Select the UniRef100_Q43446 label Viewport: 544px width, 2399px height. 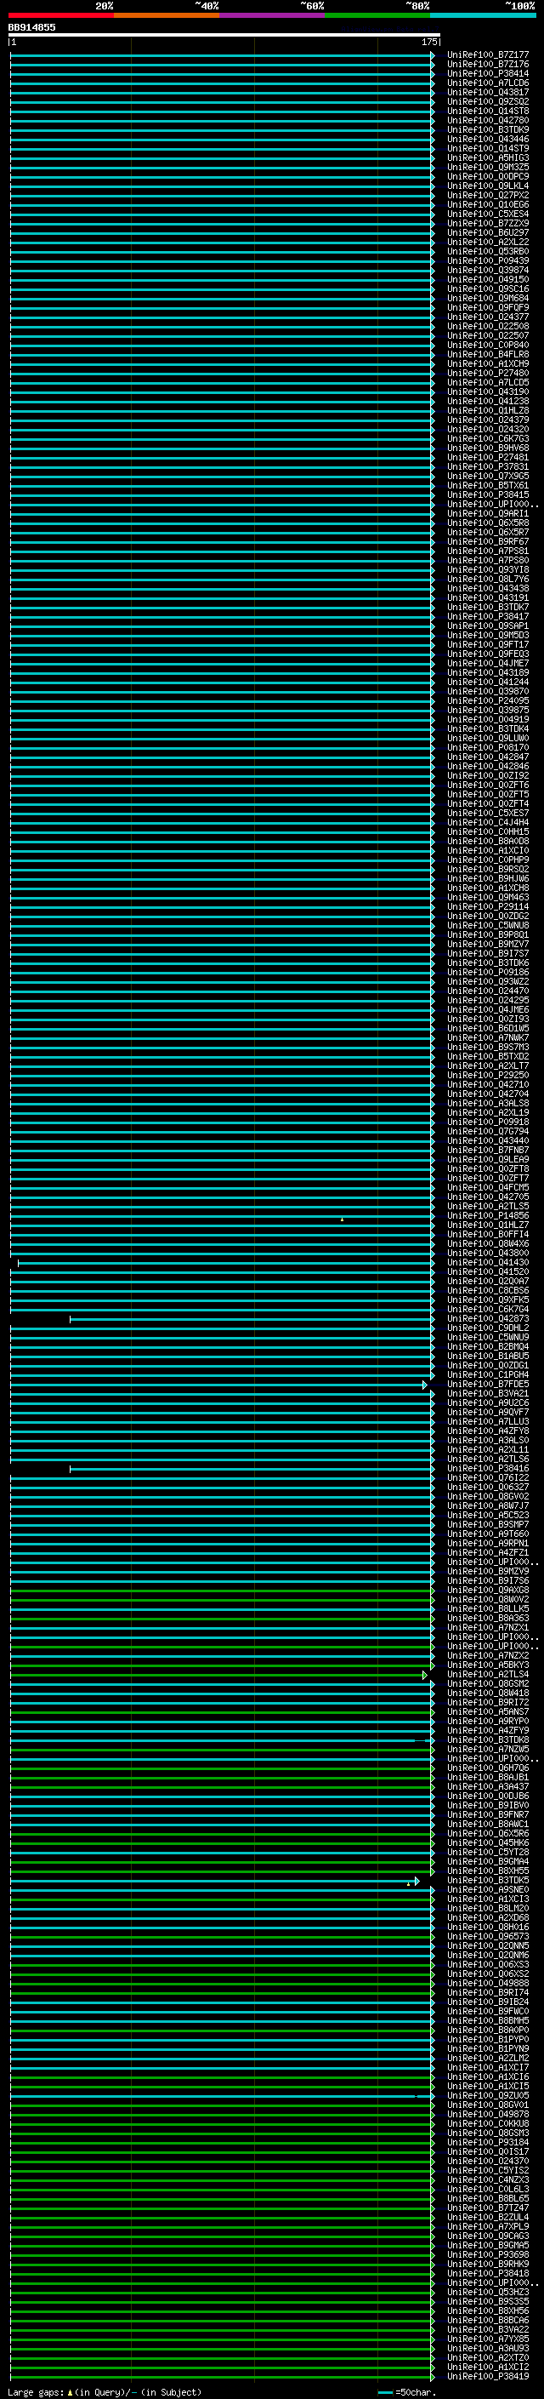tap(488, 139)
